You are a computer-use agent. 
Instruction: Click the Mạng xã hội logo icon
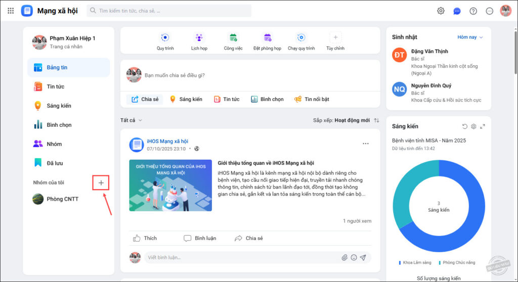[27, 11]
